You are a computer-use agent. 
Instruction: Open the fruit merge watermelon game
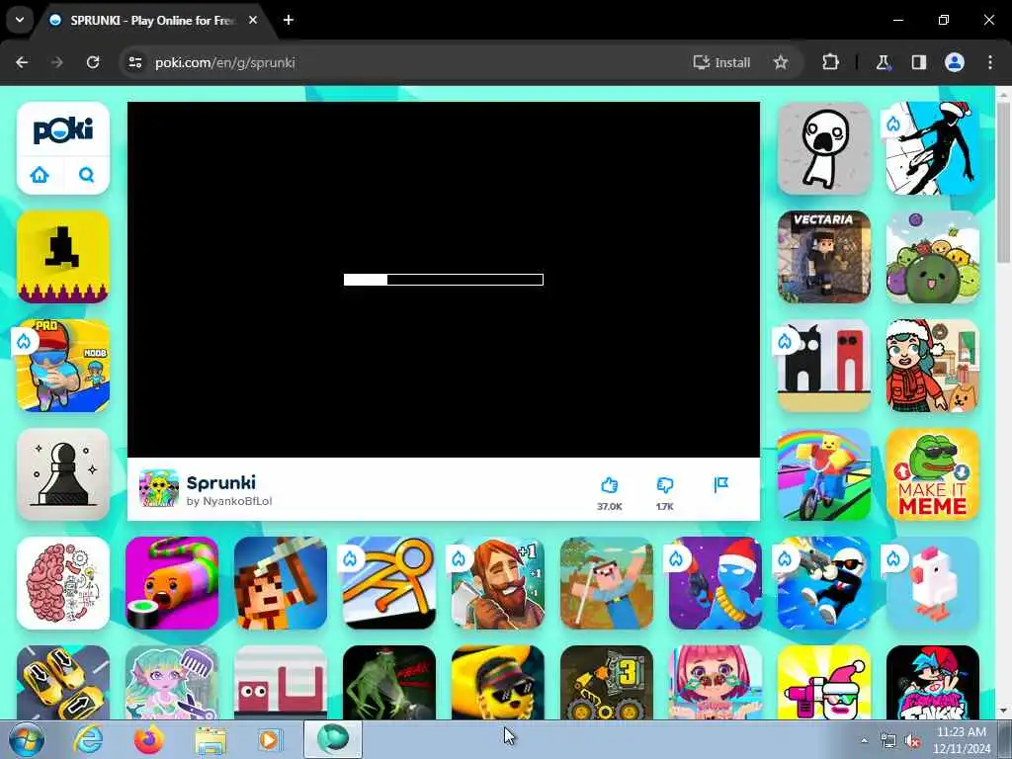point(933,257)
